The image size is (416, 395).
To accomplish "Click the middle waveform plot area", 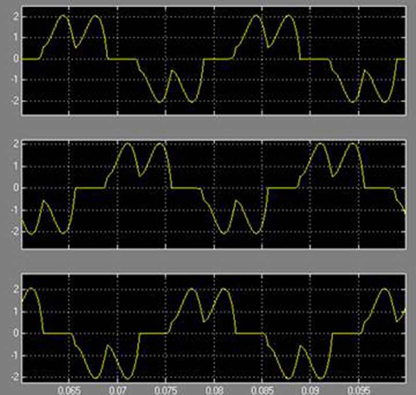I will [213, 193].
